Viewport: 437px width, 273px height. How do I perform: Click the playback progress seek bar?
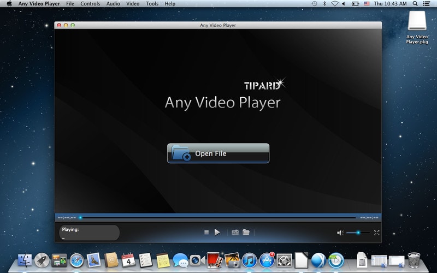[217, 217]
